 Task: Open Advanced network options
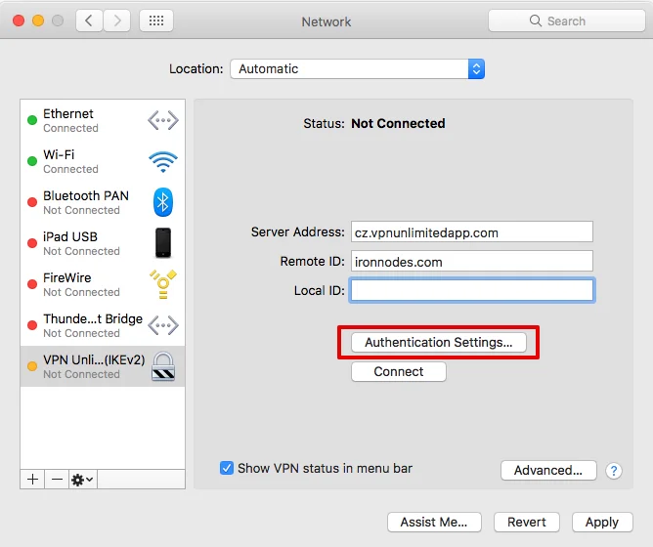548,470
